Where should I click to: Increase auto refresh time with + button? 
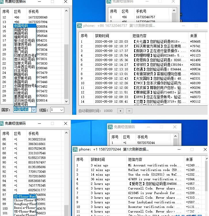click(x=120, y=111)
